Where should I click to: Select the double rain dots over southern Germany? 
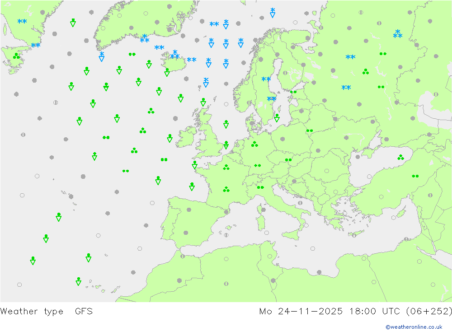(258, 165)
